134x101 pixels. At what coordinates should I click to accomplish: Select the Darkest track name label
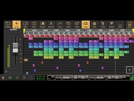[13, 29]
